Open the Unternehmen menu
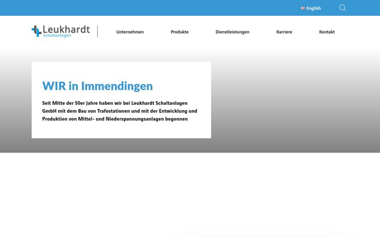 130,32
